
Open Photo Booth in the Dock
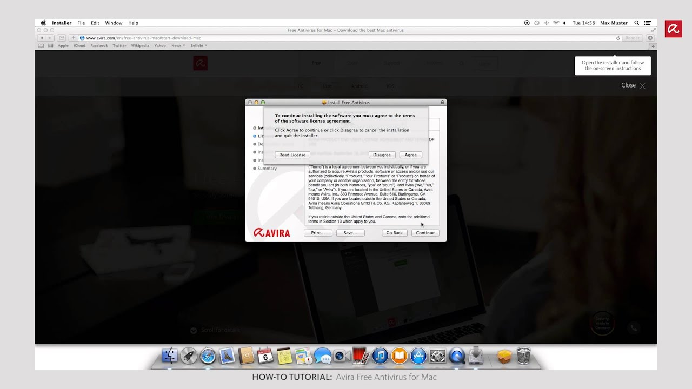[x=361, y=356]
